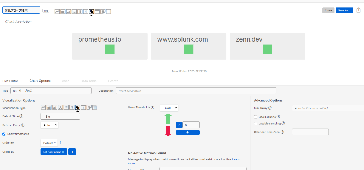Viewport: 364px width, 170px height.
Task: Switch to the Plot Editor tab
Action: pos(10,81)
